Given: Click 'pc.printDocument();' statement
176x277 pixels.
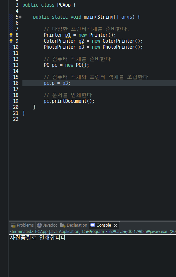Looking at the screenshot, I should (x=69, y=101).
